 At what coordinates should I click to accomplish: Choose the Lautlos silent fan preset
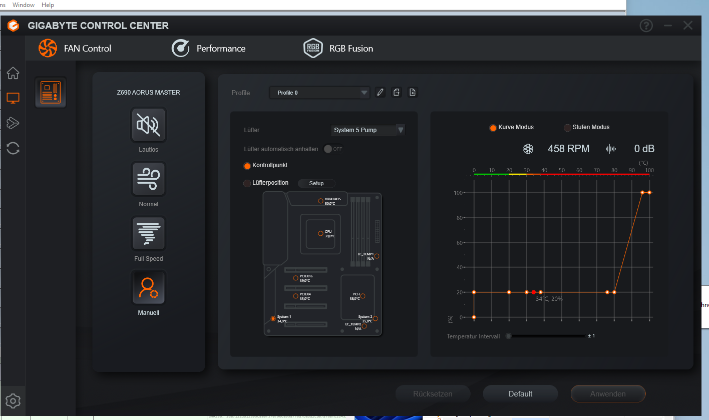[x=149, y=125]
